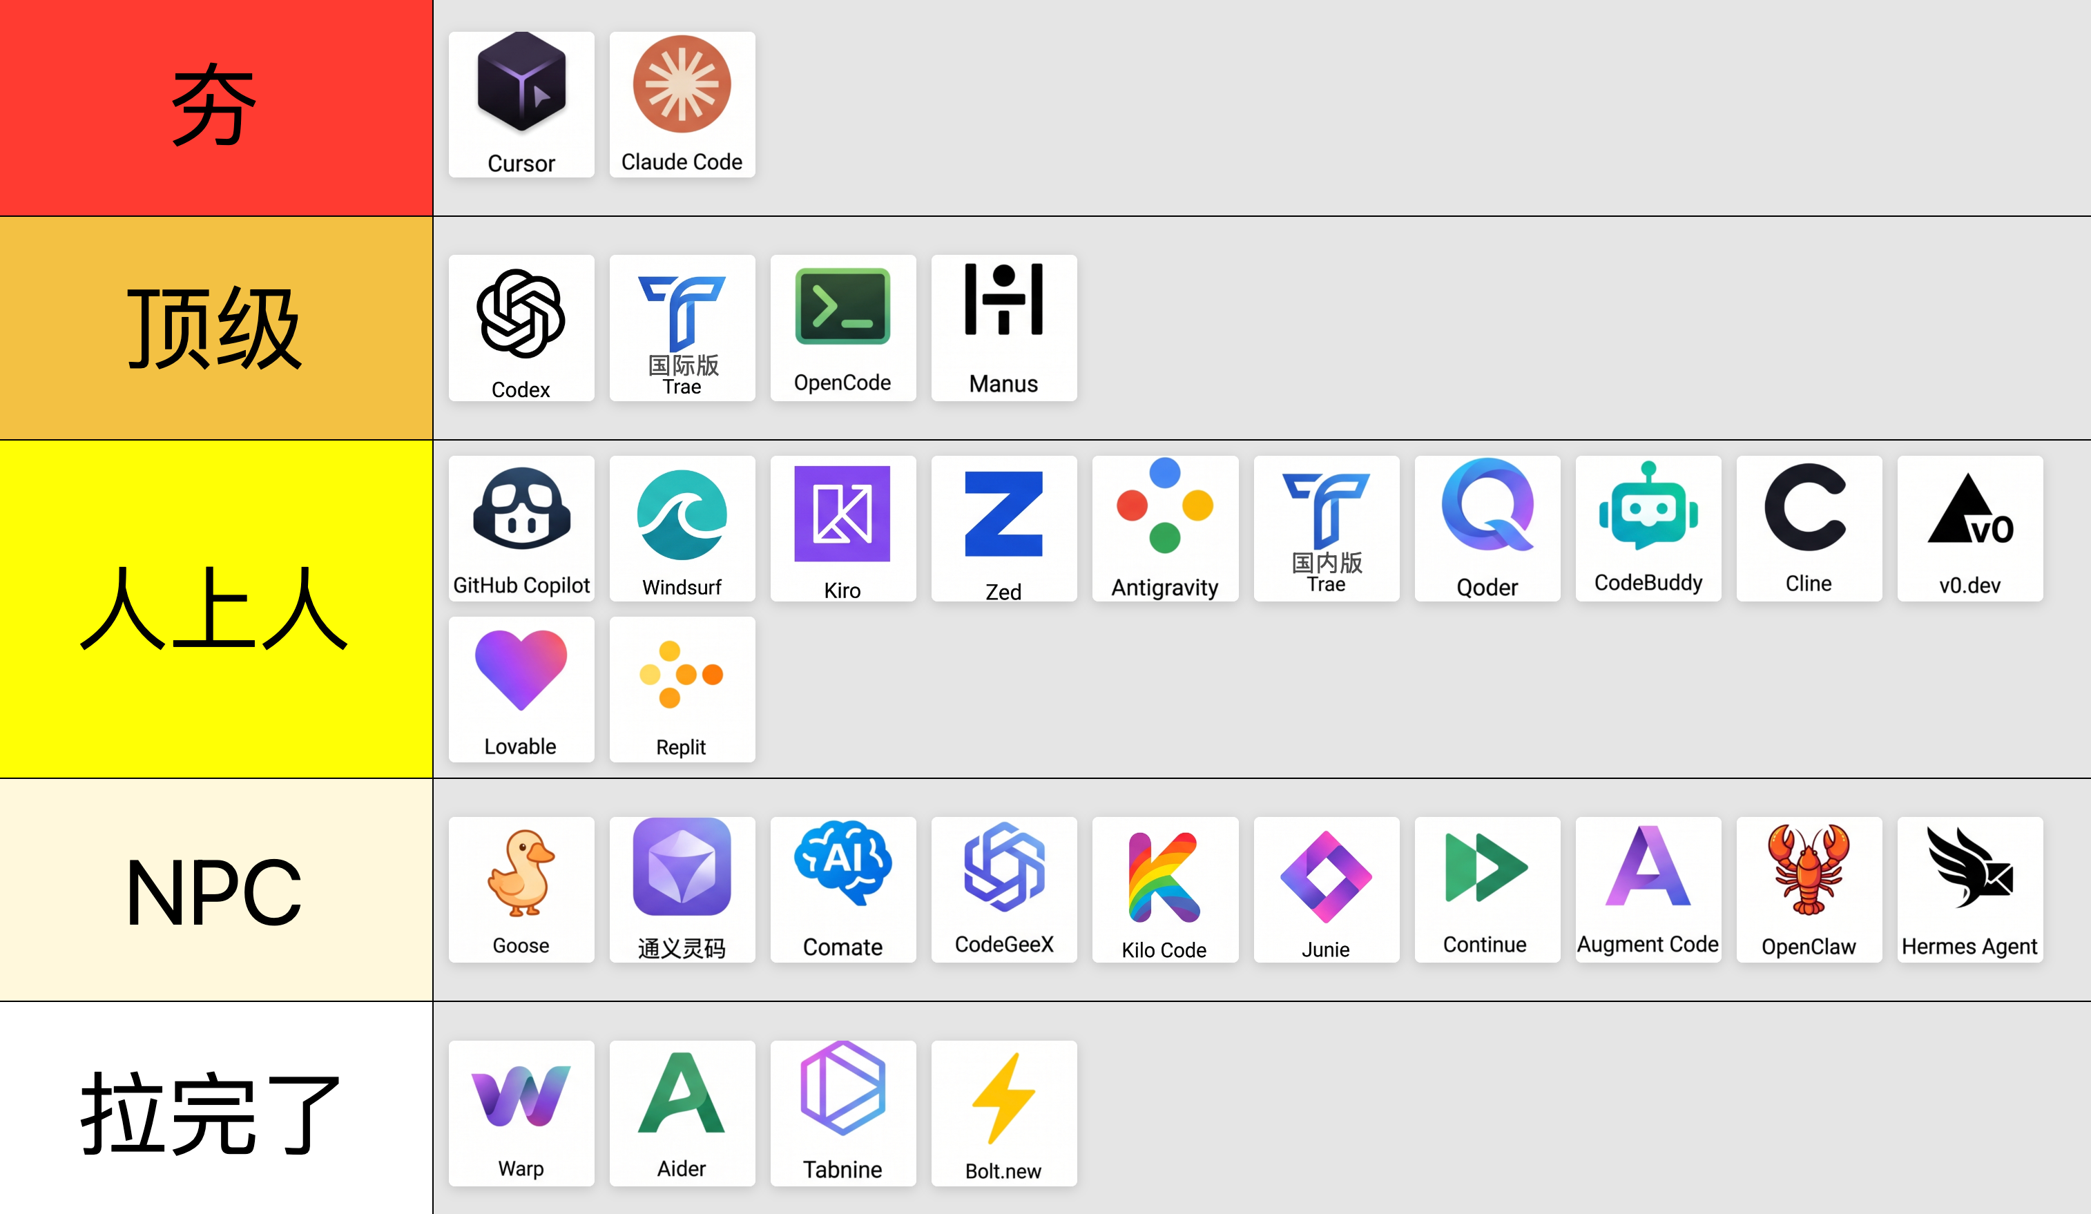The width and height of the screenshot is (2091, 1214).
Task: Select the Hermes Agent winged icon
Action: [1970, 889]
